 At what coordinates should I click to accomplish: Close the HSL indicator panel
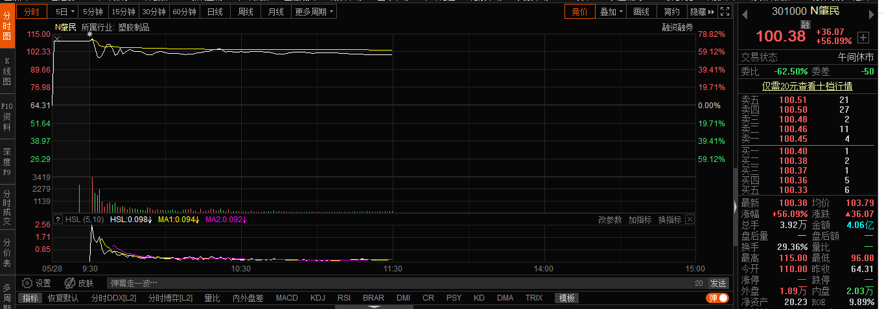click(x=690, y=220)
